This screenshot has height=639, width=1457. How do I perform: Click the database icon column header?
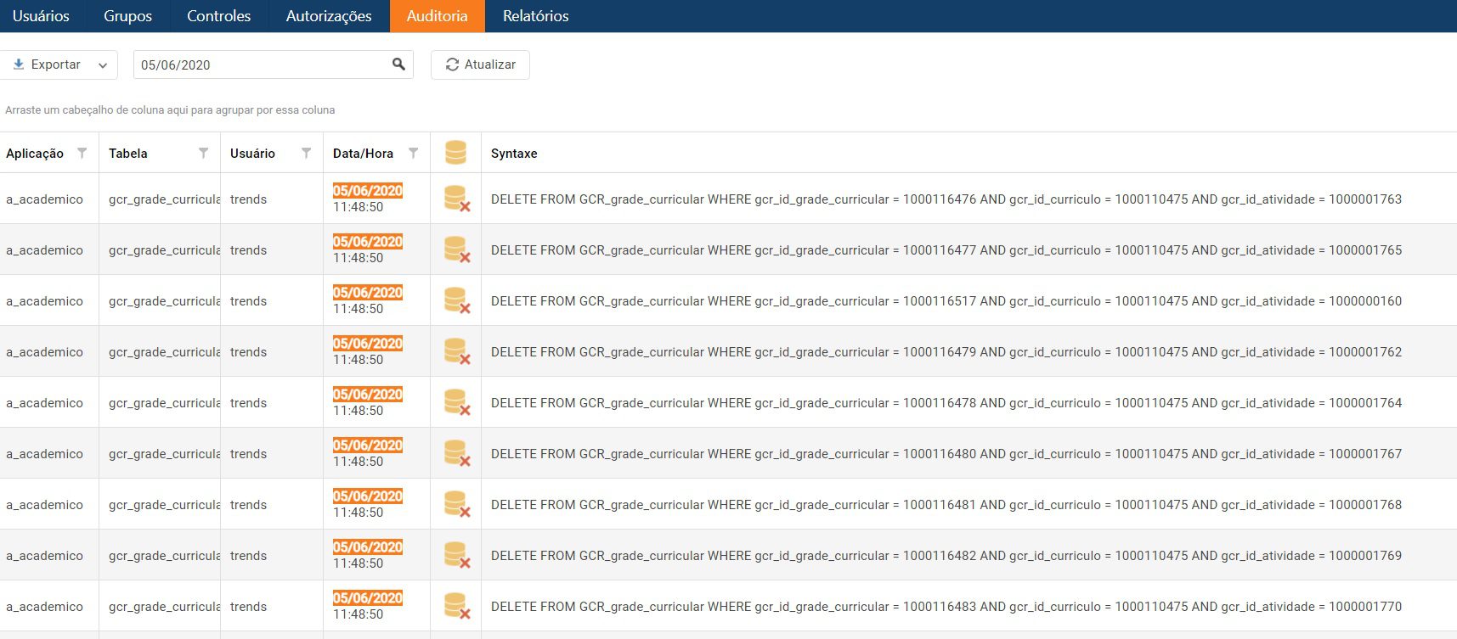pyautogui.click(x=455, y=153)
